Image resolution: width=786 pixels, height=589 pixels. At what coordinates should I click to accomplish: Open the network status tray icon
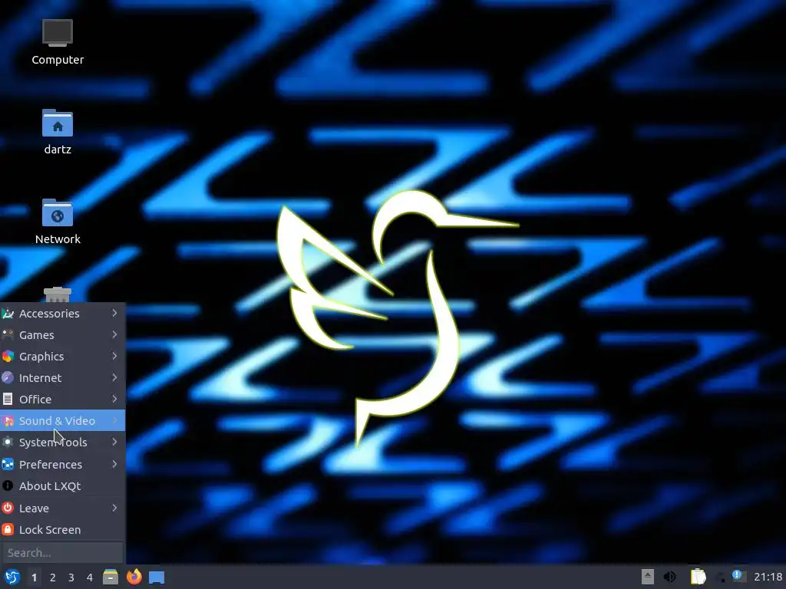point(721,577)
